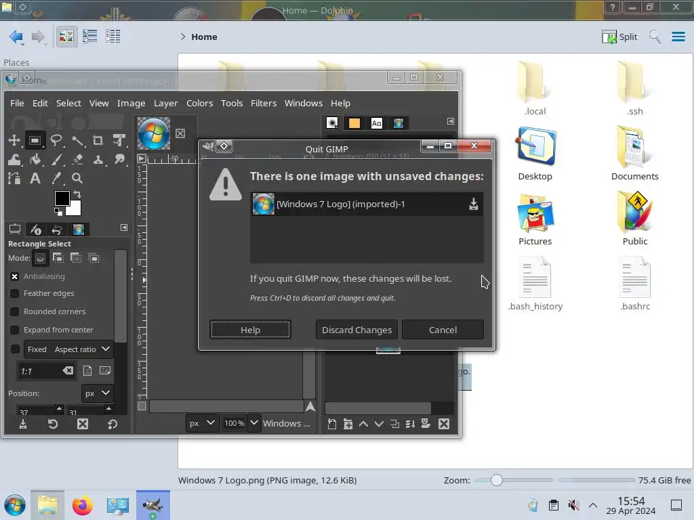Reset colors to default black and white
Screen dimensions: 694x520
coord(58,212)
